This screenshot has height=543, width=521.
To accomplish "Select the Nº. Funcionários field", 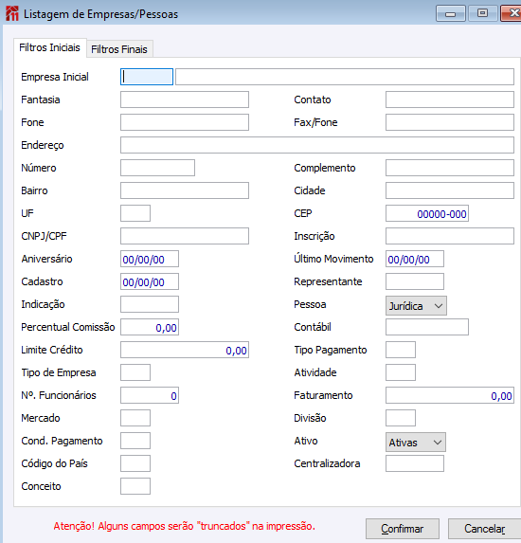I will [x=150, y=395].
